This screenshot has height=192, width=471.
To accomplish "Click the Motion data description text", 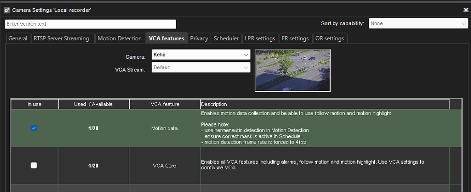I will [297, 128].
